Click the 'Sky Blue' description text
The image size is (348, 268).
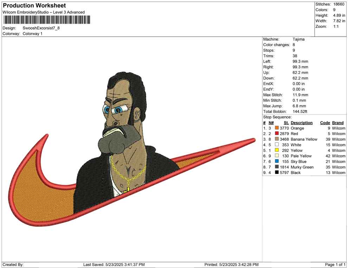click(x=298, y=161)
